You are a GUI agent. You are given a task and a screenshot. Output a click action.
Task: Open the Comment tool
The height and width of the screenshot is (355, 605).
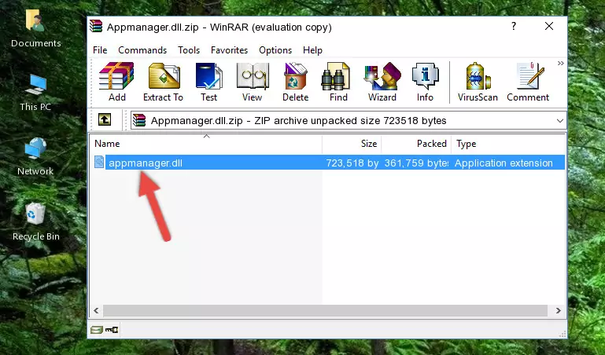tap(528, 82)
